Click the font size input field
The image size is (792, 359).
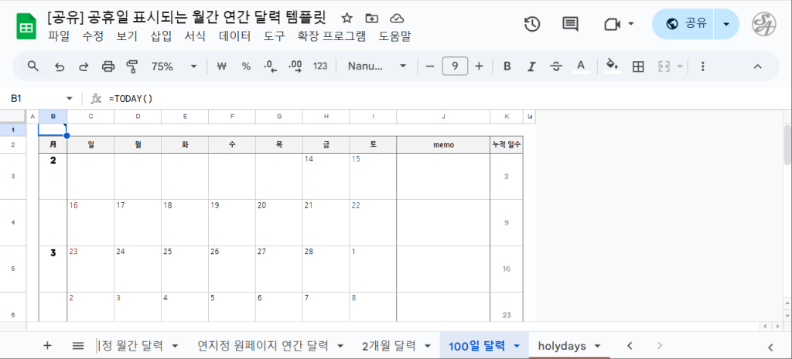pos(455,66)
